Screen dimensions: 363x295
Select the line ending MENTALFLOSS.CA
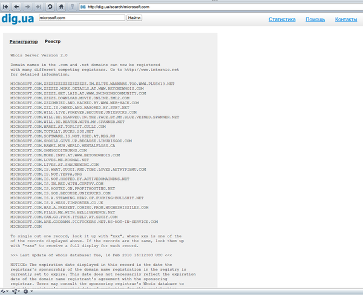click(63, 145)
